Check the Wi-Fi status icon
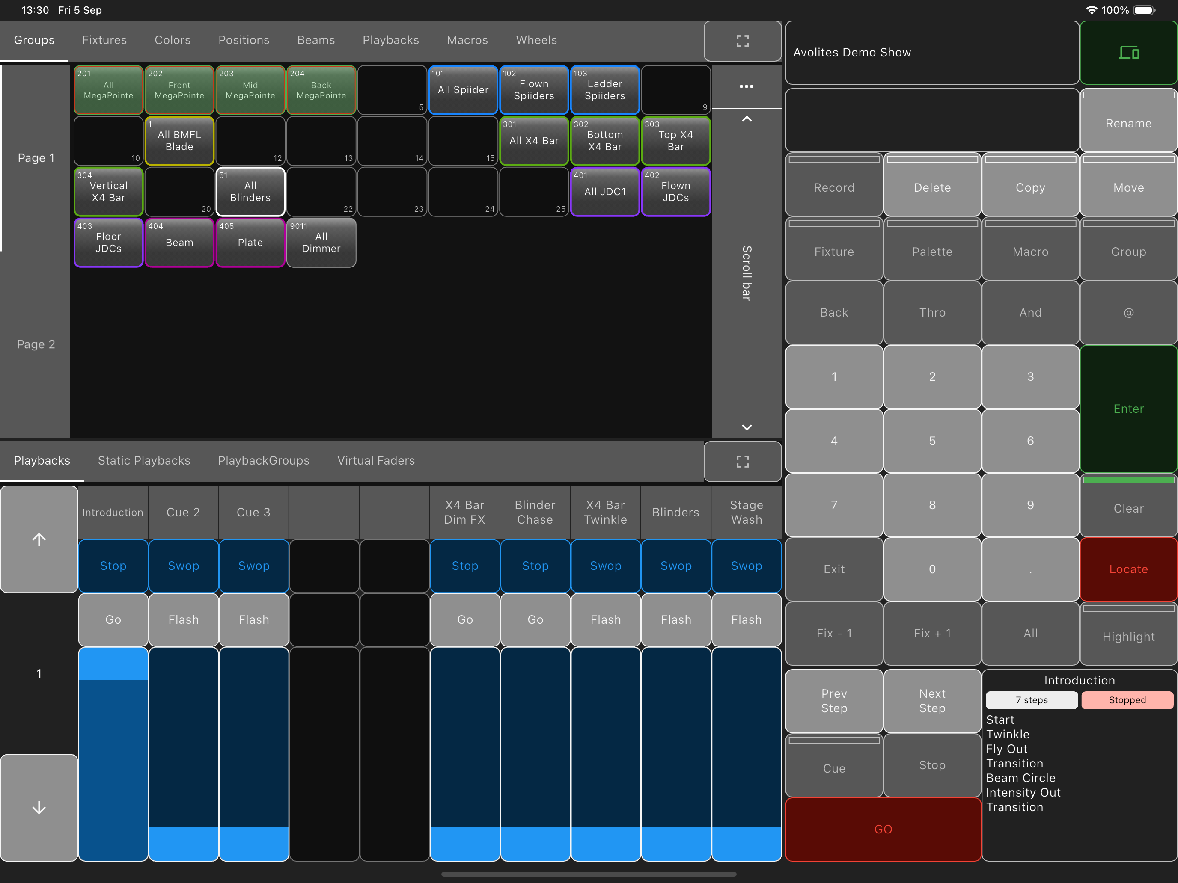 [x=1091, y=10]
